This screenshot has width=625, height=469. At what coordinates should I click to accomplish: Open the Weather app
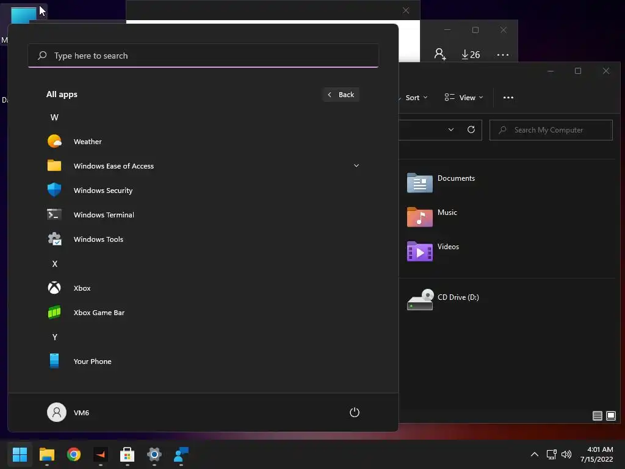(x=203, y=142)
